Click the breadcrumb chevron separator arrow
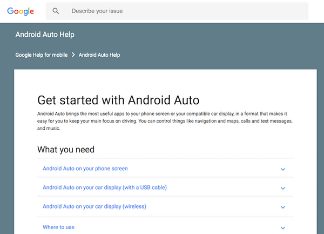Image resolution: width=324 pixels, height=234 pixels. click(73, 55)
